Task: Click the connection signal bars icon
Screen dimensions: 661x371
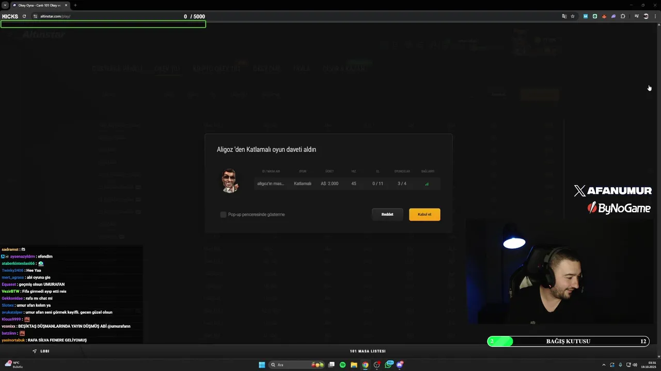Action: tap(427, 184)
